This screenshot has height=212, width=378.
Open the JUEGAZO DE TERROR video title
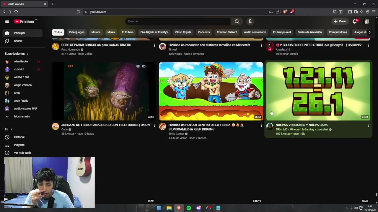[106, 125]
